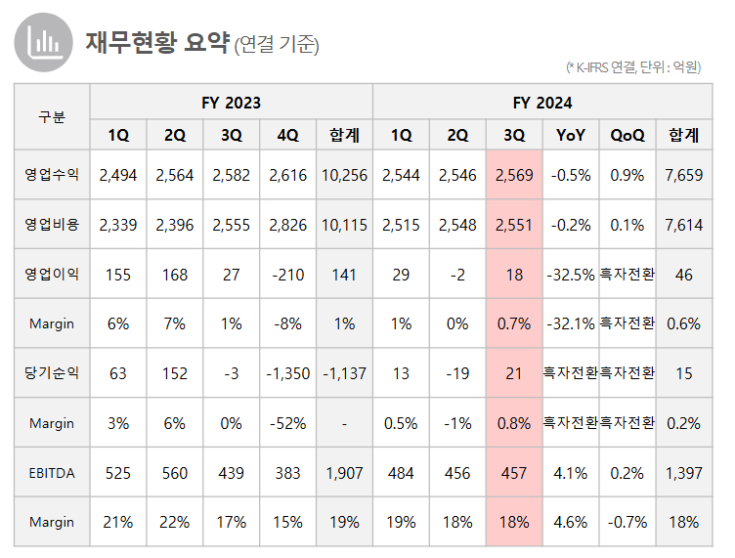Click the 영업이익 row label
Screen dimensions: 735x558
pos(52,275)
